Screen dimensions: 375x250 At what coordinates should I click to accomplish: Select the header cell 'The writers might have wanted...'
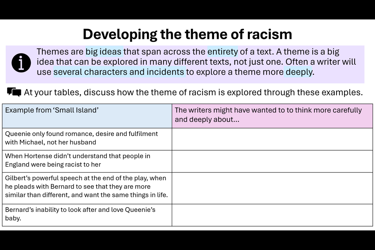click(x=272, y=116)
